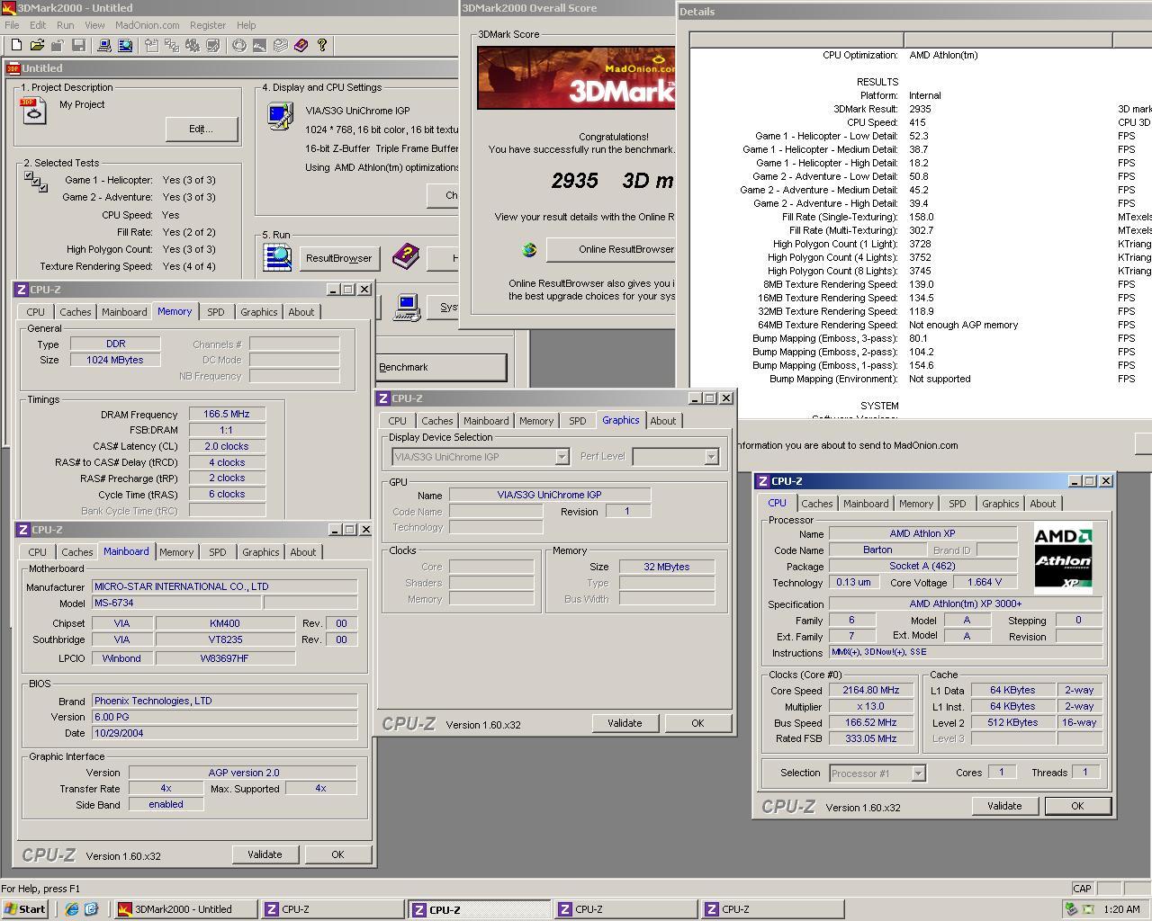
Task: Click the New project toolbar icon
Action: tap(16, 45)
